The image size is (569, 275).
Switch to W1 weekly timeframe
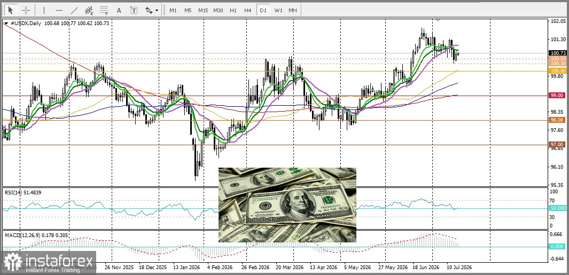tap(278, 11)
